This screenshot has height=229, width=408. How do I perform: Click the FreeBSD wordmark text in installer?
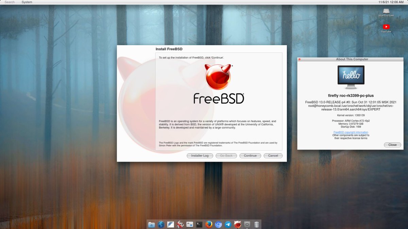pos(219,98)
